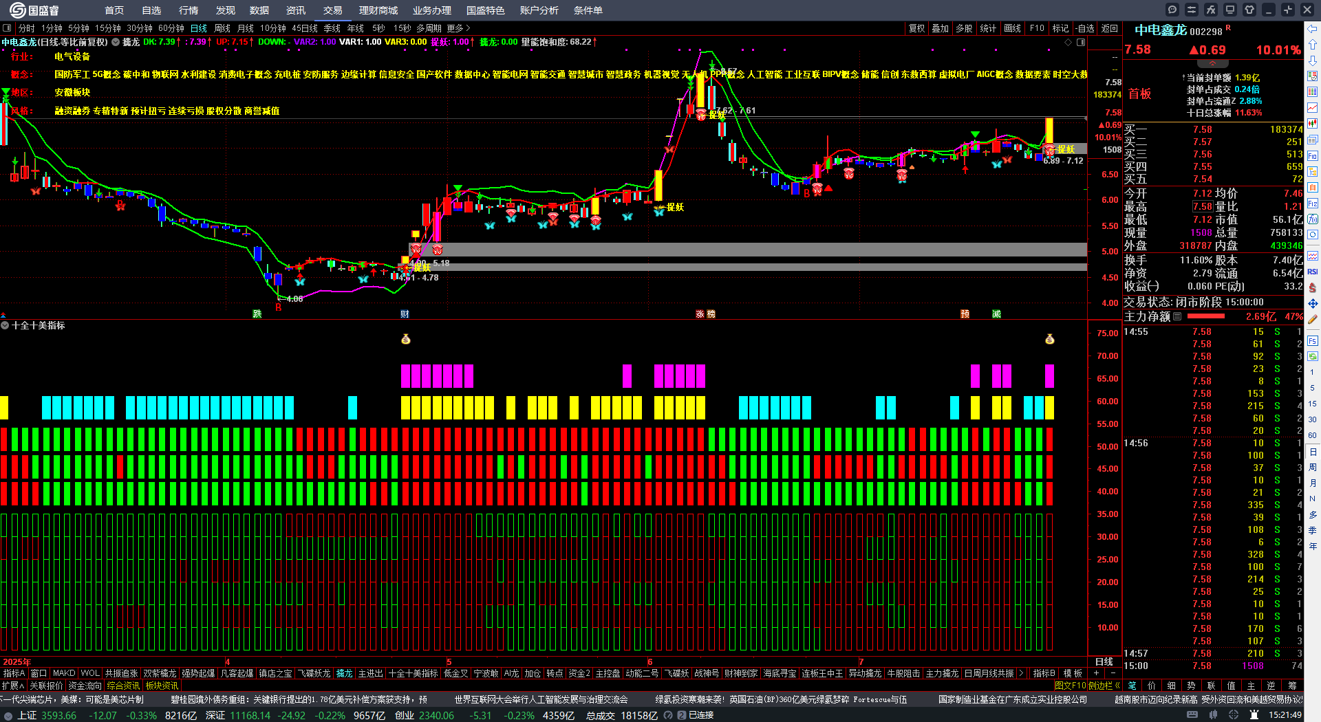Viewport: 1321px width, 722px height.
Task: Click the up arrow icon in right sidebar
Action: (x=1313, y=45)
